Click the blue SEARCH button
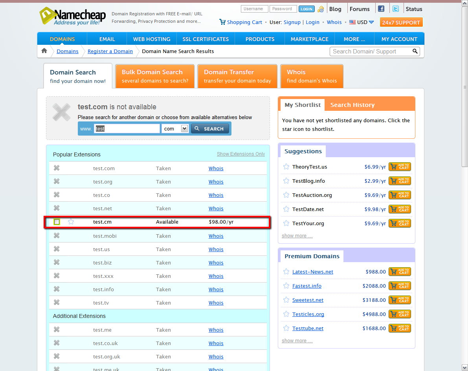 point(210,129)
